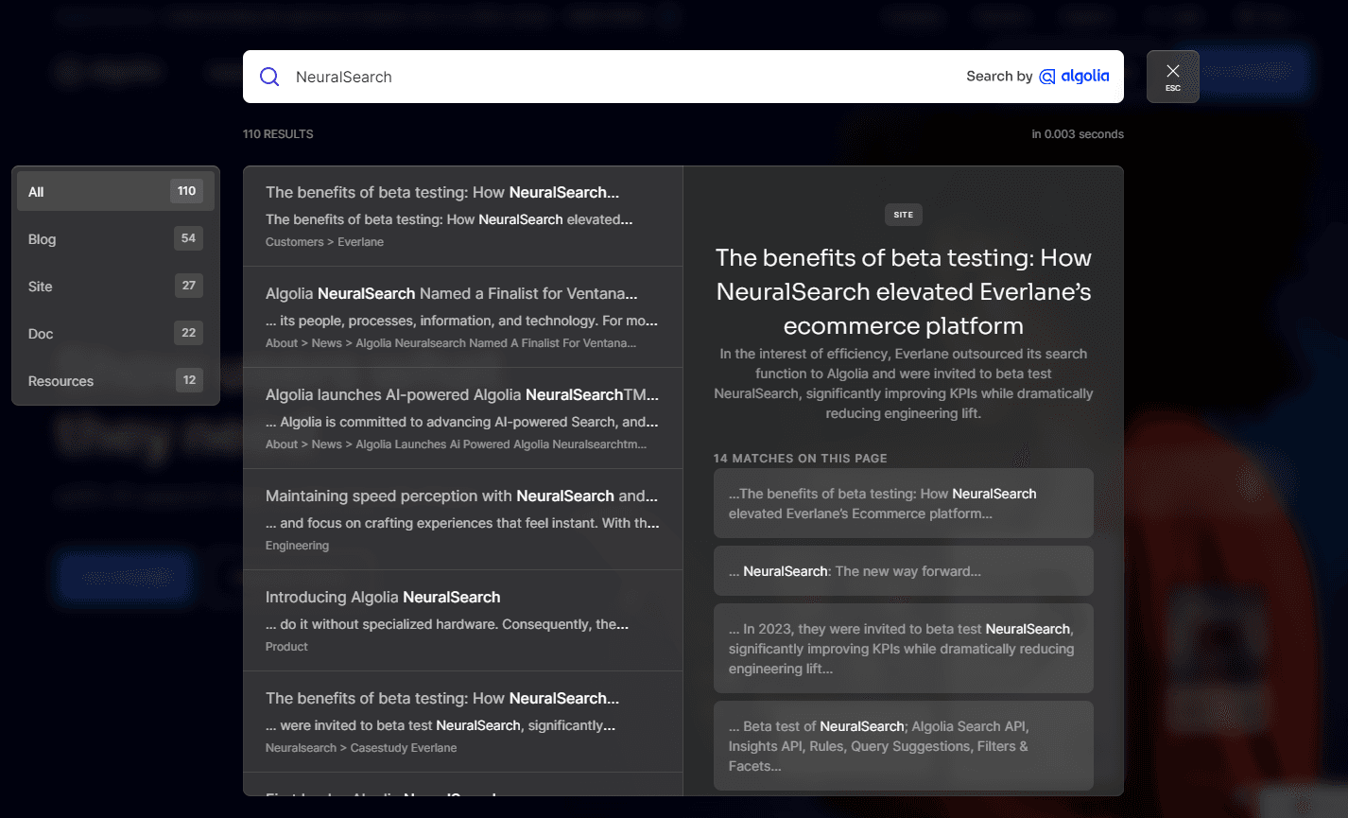Click the 'in 0.003 seconds' text
The width and height of the screenshot is (1348, 818).
pos(1078,134)
